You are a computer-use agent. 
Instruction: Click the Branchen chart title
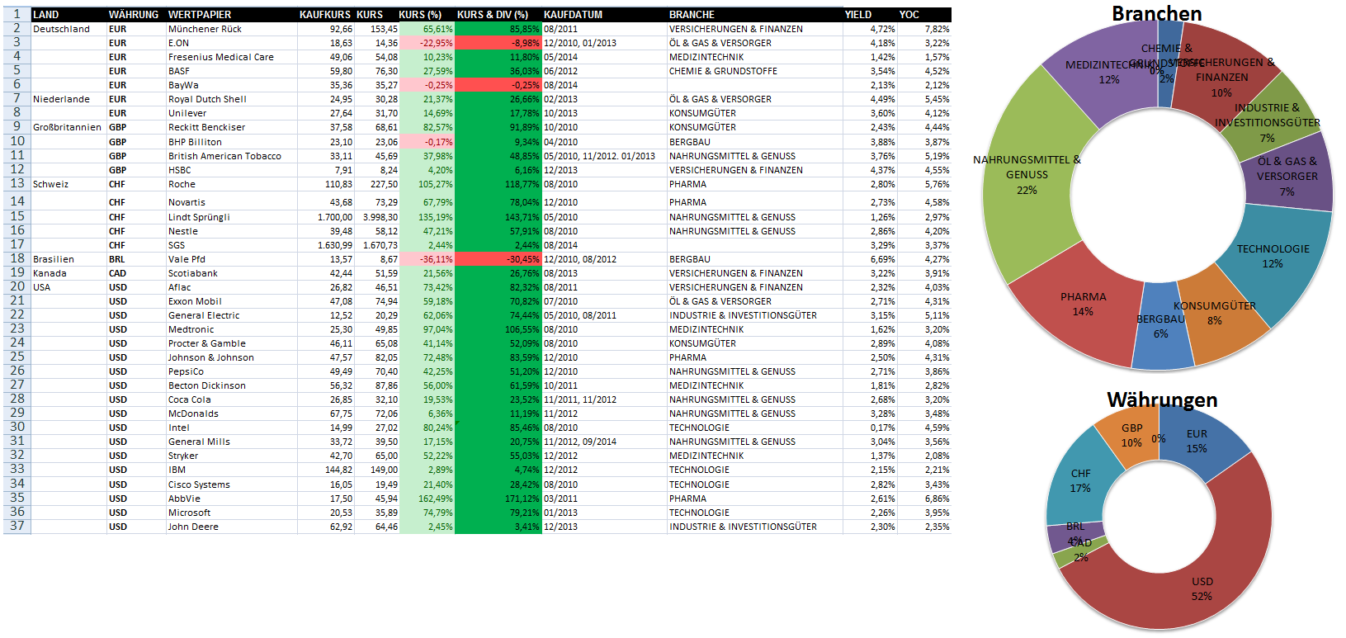coord(1156,13)
